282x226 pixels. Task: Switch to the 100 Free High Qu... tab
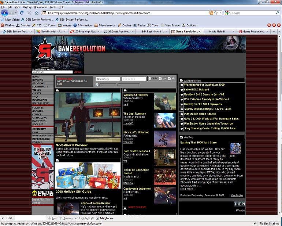pos(85,31)
